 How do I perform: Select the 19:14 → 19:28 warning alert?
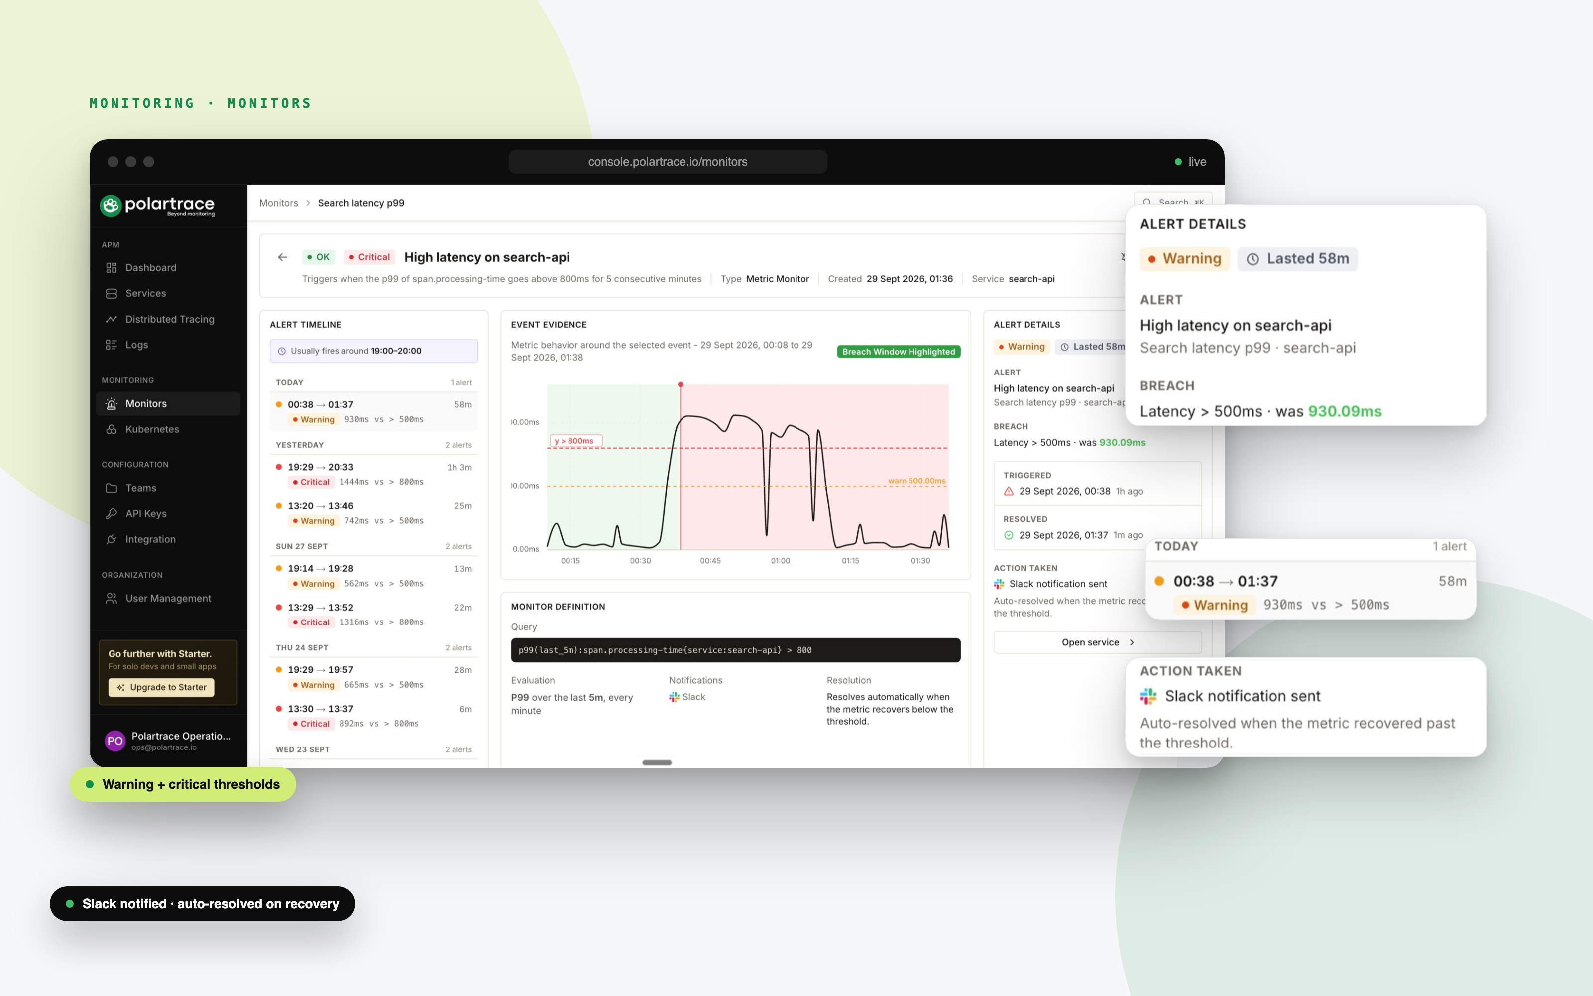(x=374, y=576)
